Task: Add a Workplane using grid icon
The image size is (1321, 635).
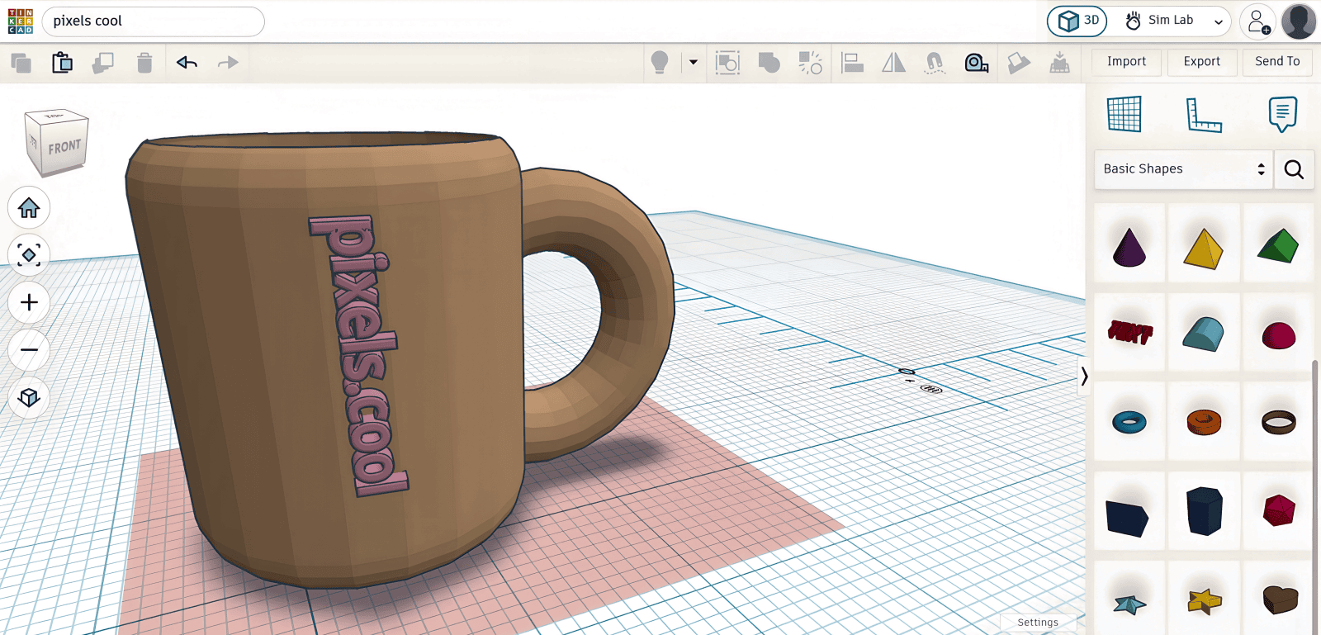Action: [x=1125, y=114]
